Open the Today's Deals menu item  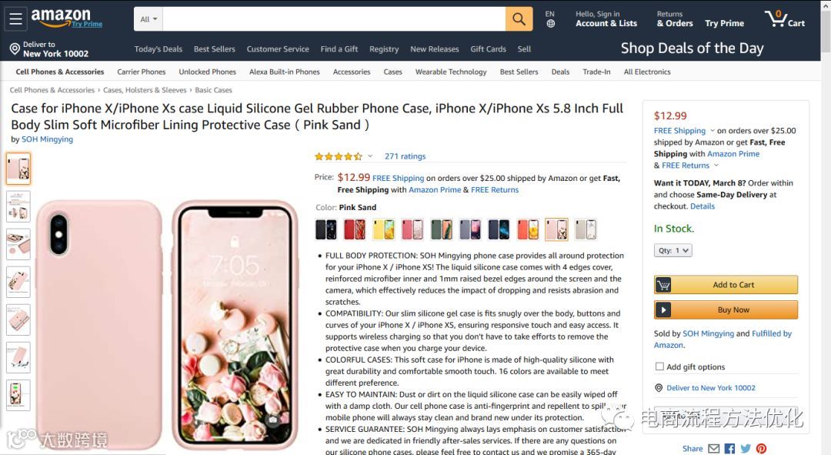158,49
